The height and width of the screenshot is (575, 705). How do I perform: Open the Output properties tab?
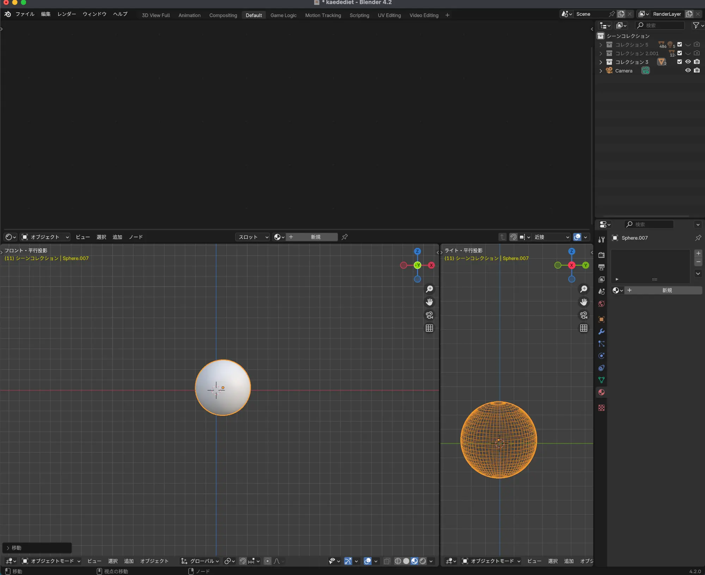(x=601, y=267)
